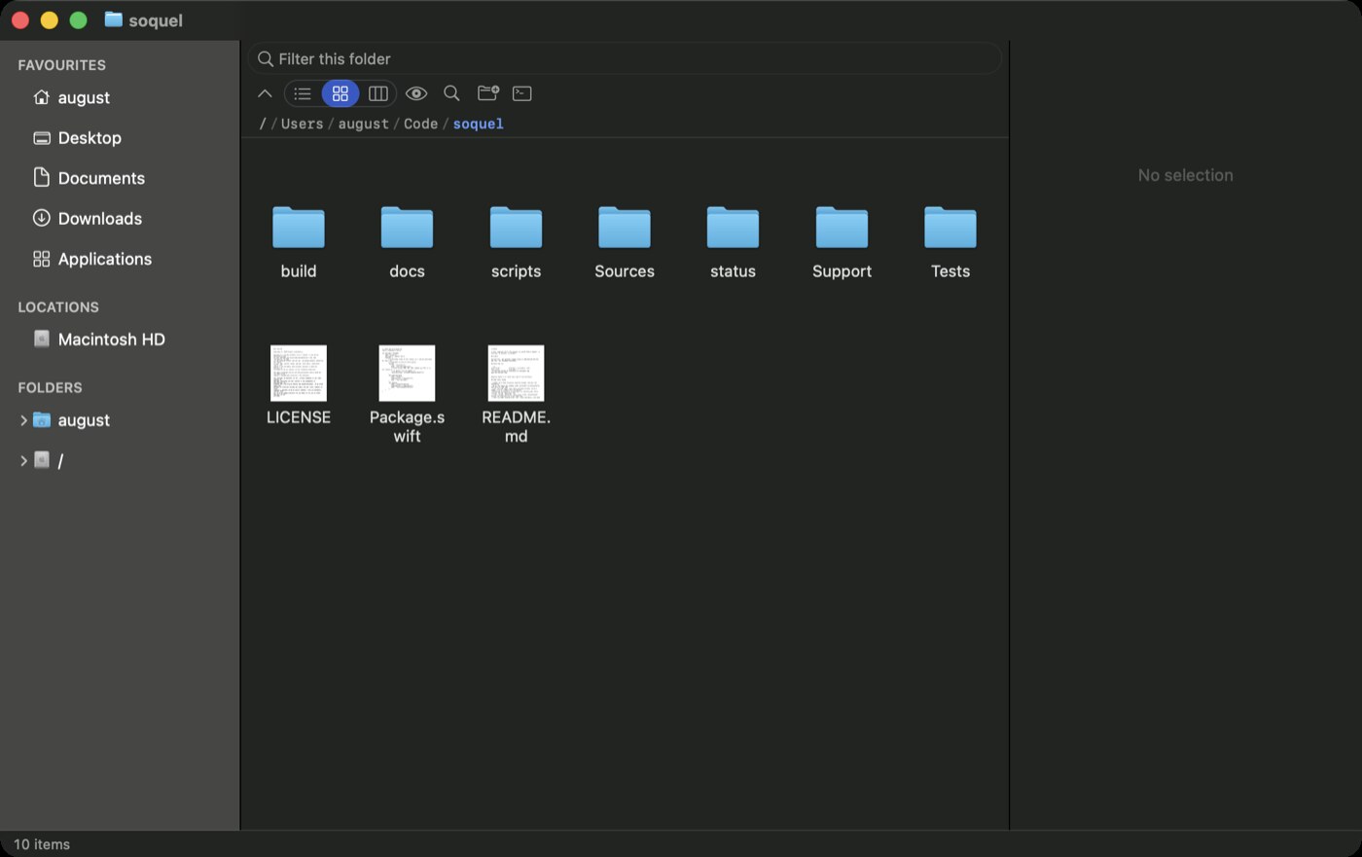Select the LICENSE file thumbnail
1362x857 pixels.
[x=299, y=373]
